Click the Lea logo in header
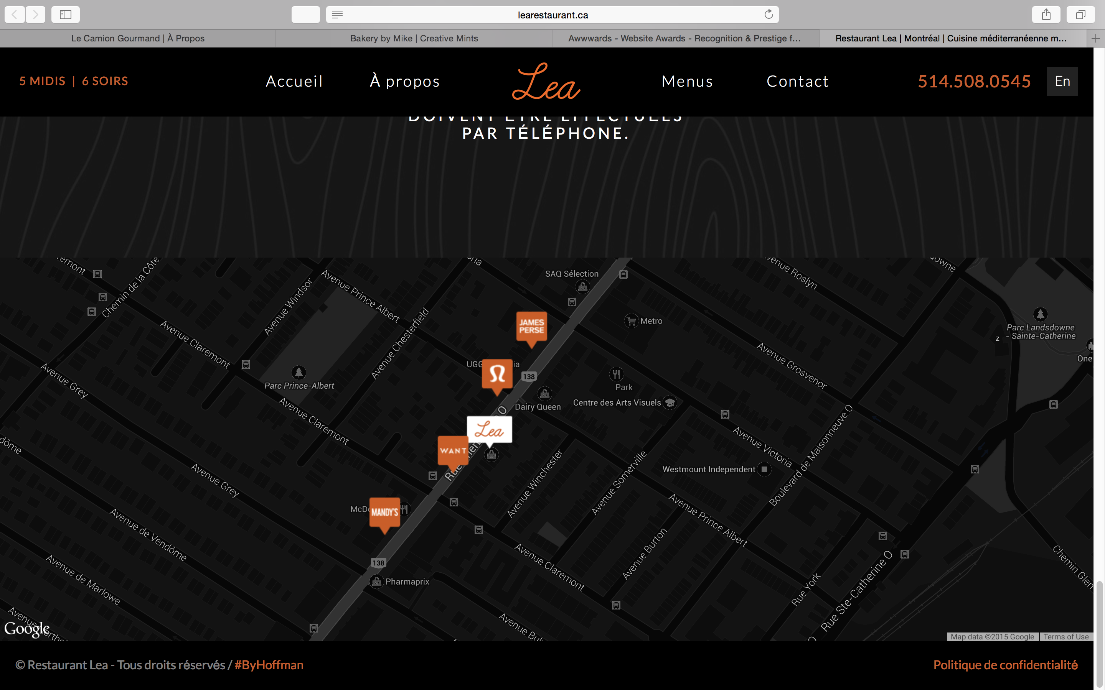 click(x=546, y=81)
